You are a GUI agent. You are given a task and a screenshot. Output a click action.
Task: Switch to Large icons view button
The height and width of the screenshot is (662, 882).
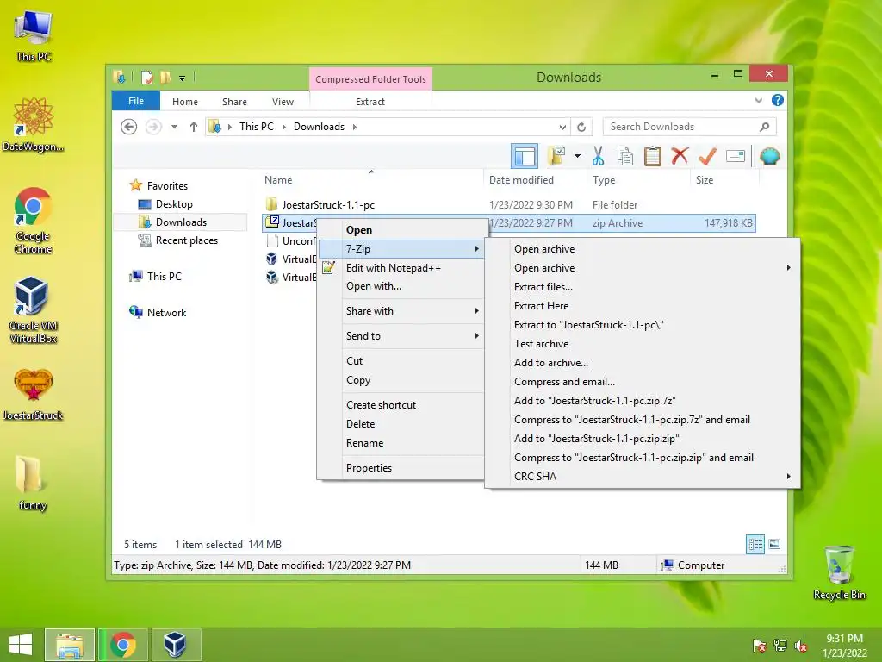point(774,544)
